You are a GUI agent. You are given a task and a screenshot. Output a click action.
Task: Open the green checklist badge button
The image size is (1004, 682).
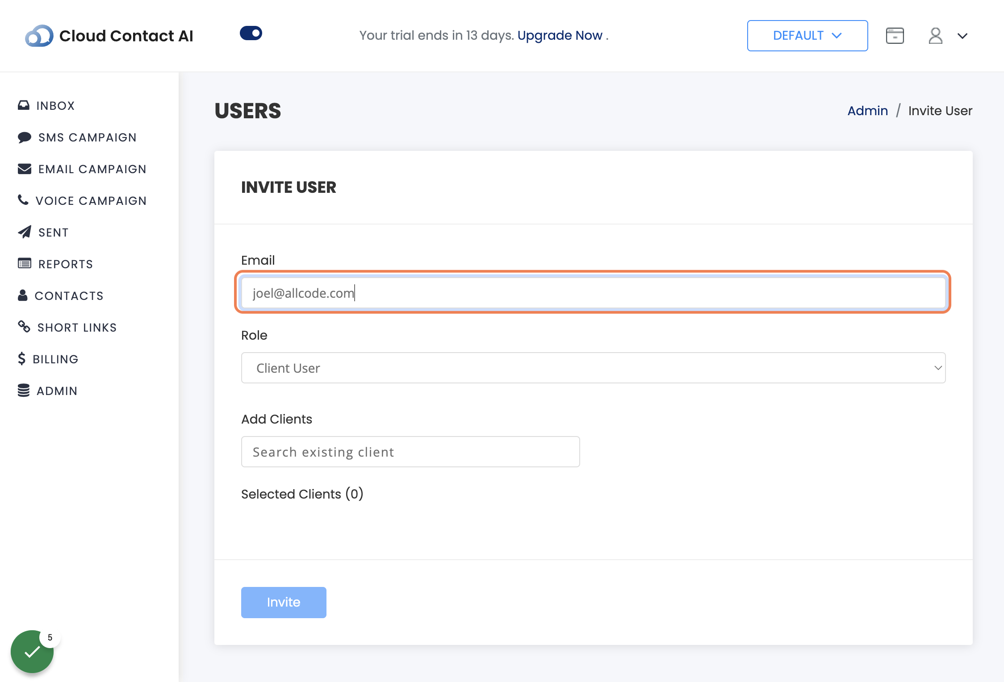coord(32,652)
